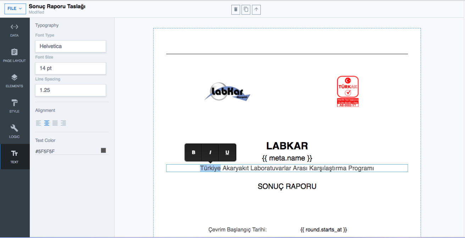The image size is (465, 238).
Task: Switch to the Elements panel
Action: click(15, 81)
